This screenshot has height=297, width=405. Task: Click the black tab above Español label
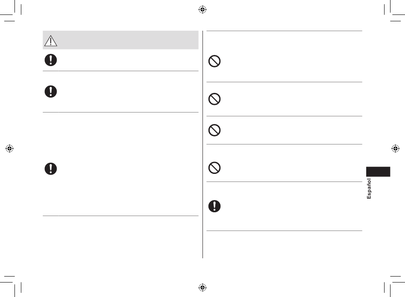pyautogui.click(x=378, y=172)
